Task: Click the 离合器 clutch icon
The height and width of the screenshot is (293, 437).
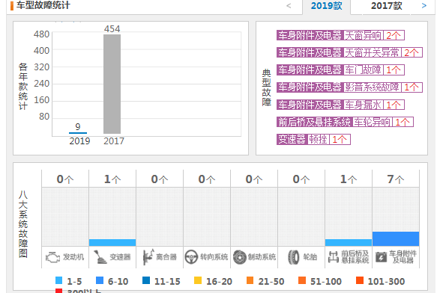Action: (x=148, y=257)
